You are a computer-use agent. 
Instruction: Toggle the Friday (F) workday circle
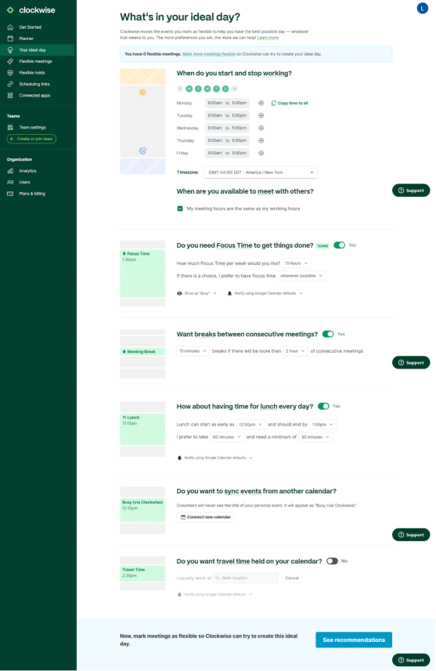(225, 89)
